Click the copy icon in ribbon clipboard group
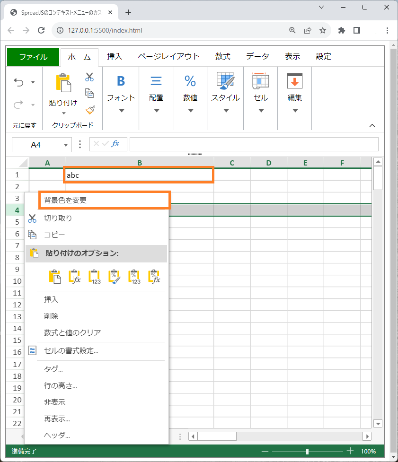This screenshot has width=398, height=462. point(89,93)
